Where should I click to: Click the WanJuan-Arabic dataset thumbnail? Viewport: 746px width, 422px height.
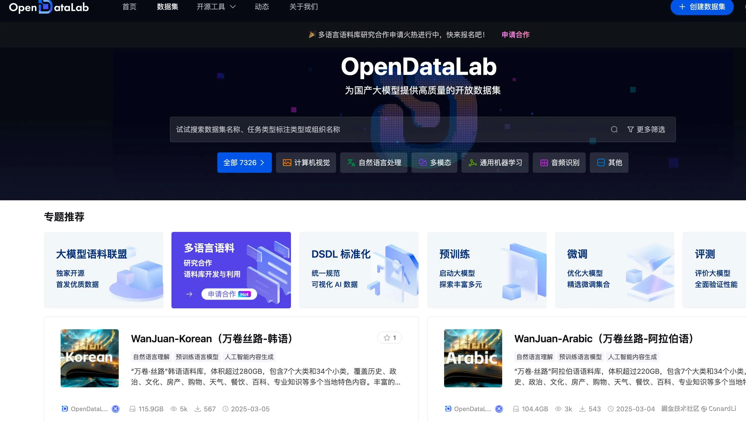473,359
